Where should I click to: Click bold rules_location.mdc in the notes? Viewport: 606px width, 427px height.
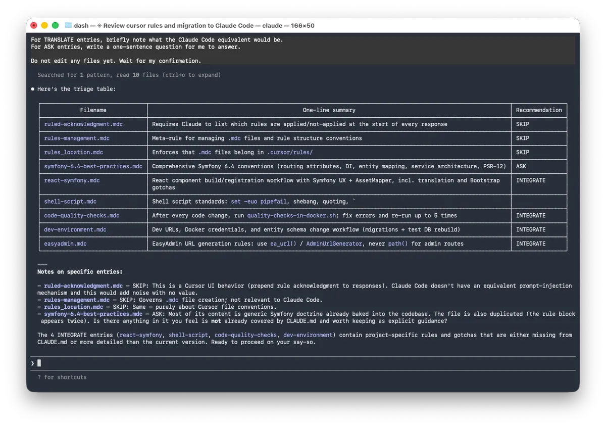[x=73, y=307]
